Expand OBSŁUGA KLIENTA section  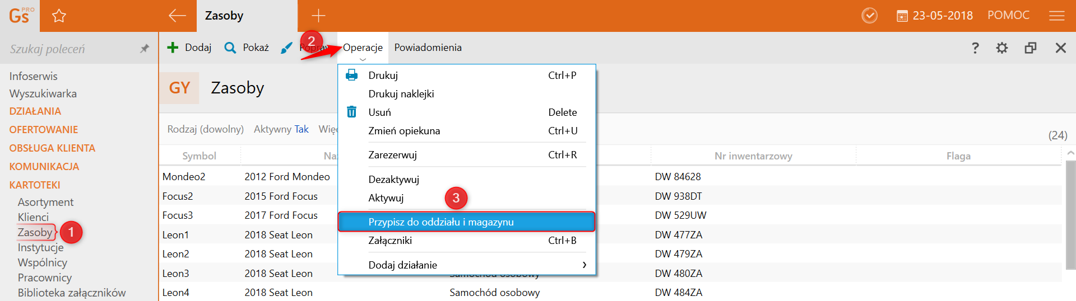pos(52,148)
